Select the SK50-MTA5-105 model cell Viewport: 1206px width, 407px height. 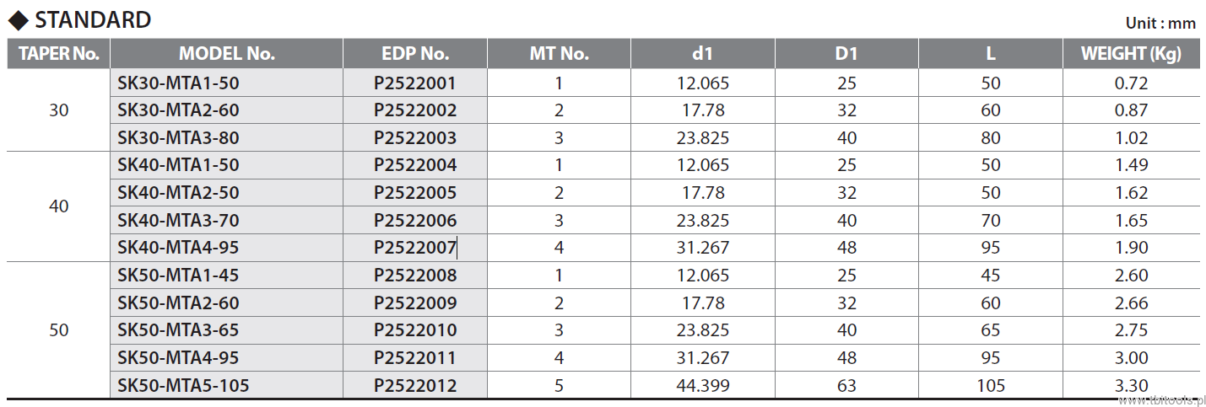pos(183,386)
